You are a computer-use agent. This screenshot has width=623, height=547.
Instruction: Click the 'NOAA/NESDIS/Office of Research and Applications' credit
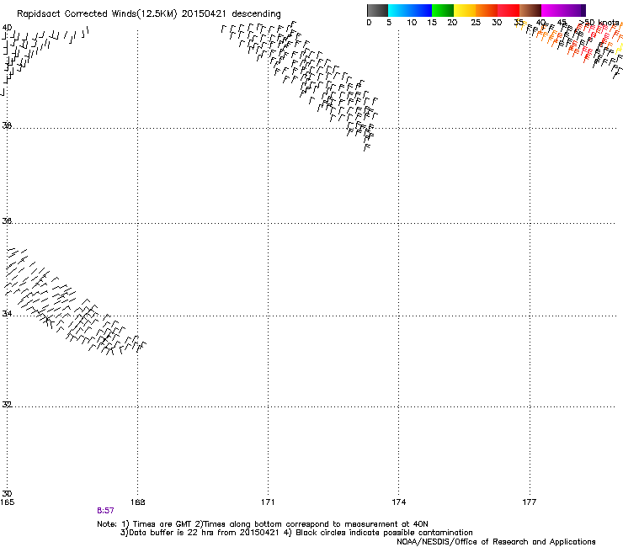496,542
